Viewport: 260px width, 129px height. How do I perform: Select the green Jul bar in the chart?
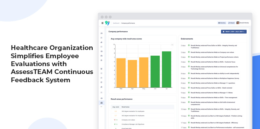point(166,69)
